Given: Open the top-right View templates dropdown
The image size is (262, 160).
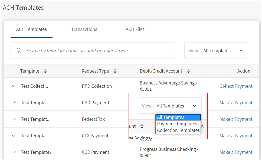Looking at the screenshot, I should (x=216, y=51).
